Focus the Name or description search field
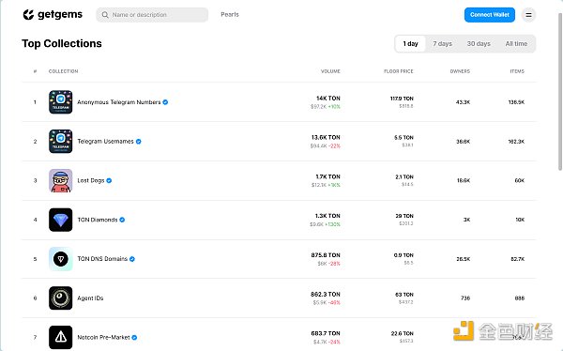This screenshot has width=563, height=351. 152,15
